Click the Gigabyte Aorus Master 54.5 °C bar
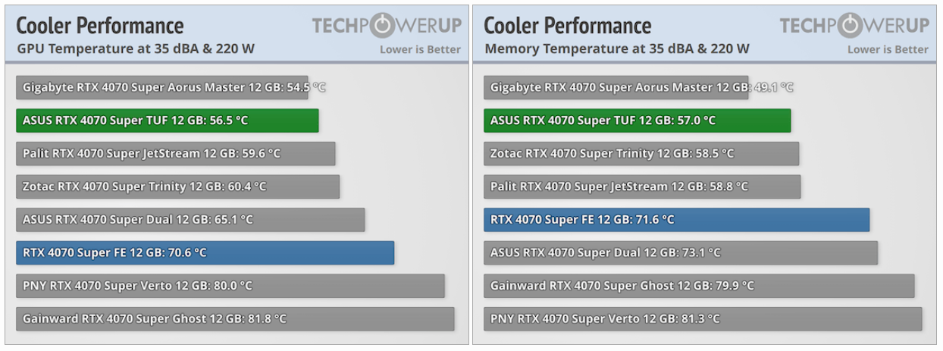 162,87
